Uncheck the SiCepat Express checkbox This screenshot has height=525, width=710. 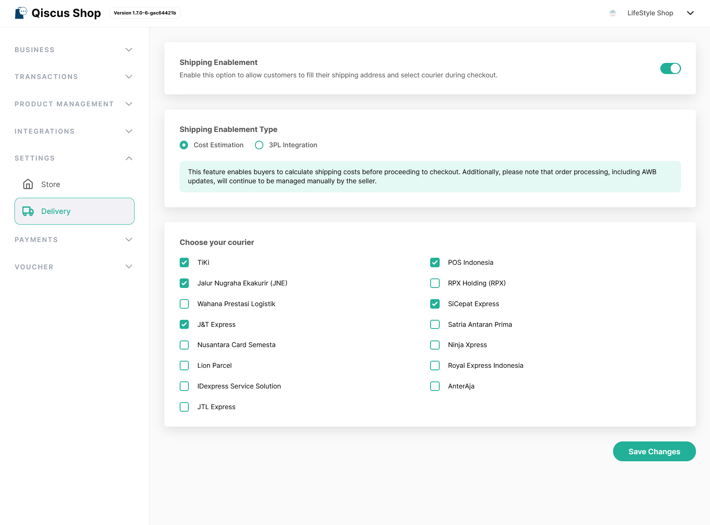tap(435, 304)
